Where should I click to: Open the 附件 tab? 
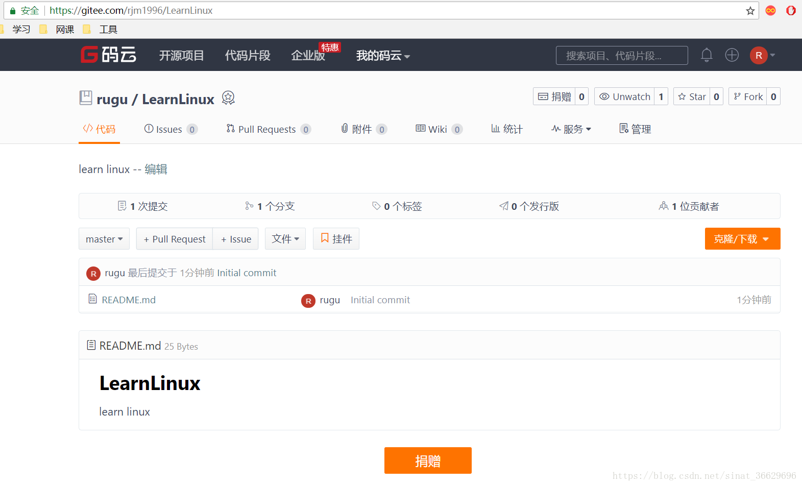364,129
